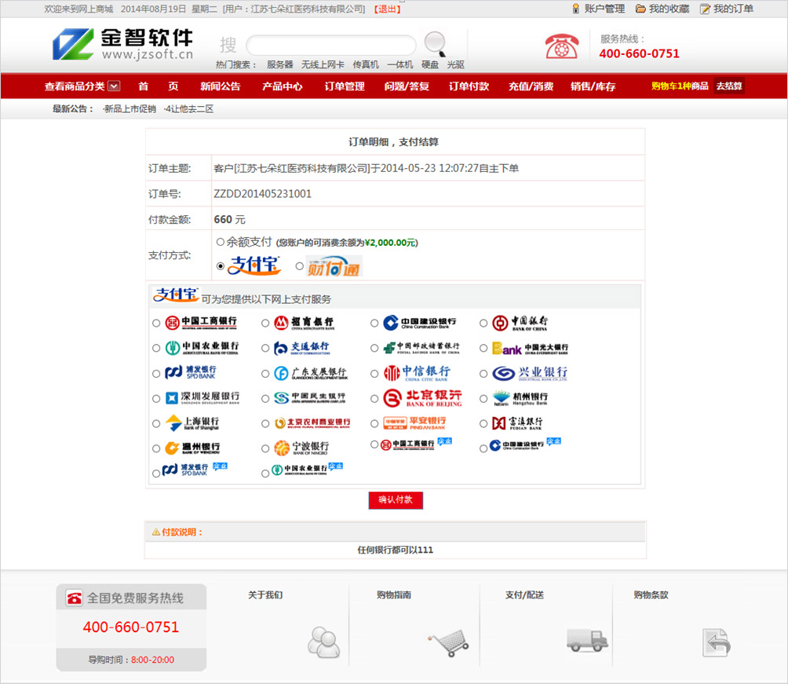Screen dimensions: 788x684
Task: Click the people icon under 关于我们
Action: [323, 642]
